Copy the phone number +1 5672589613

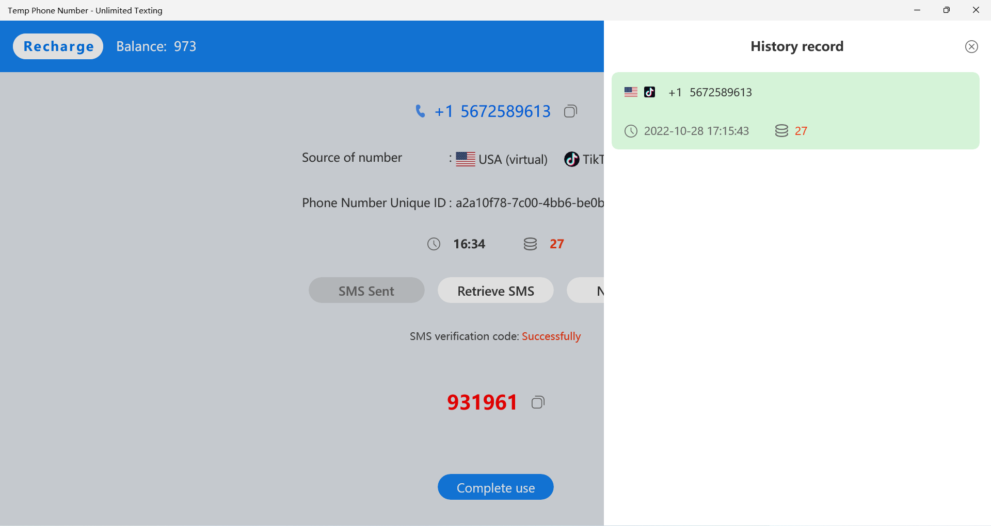[570, 111]
